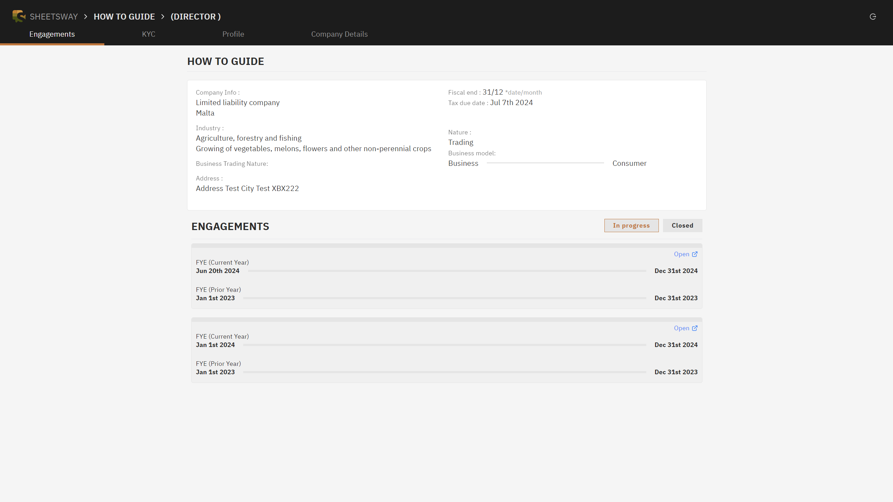893x502 pixels.
Task: Switch to the KYC tab
Action: click(149, 34)
